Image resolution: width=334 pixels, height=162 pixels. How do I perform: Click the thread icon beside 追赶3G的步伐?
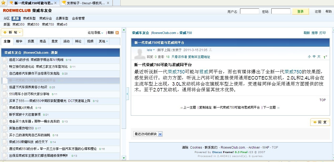pos(5,60)
